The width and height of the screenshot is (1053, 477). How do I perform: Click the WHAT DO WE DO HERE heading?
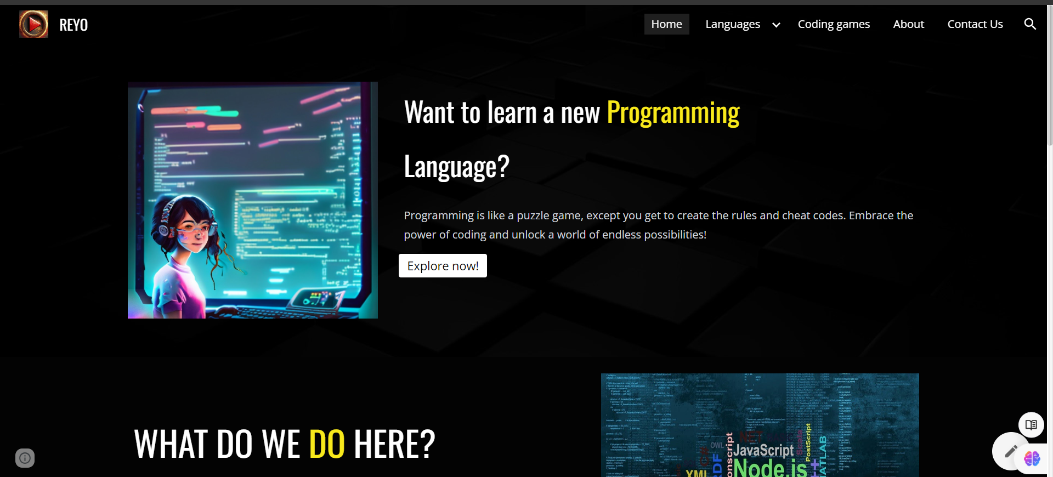284,444
